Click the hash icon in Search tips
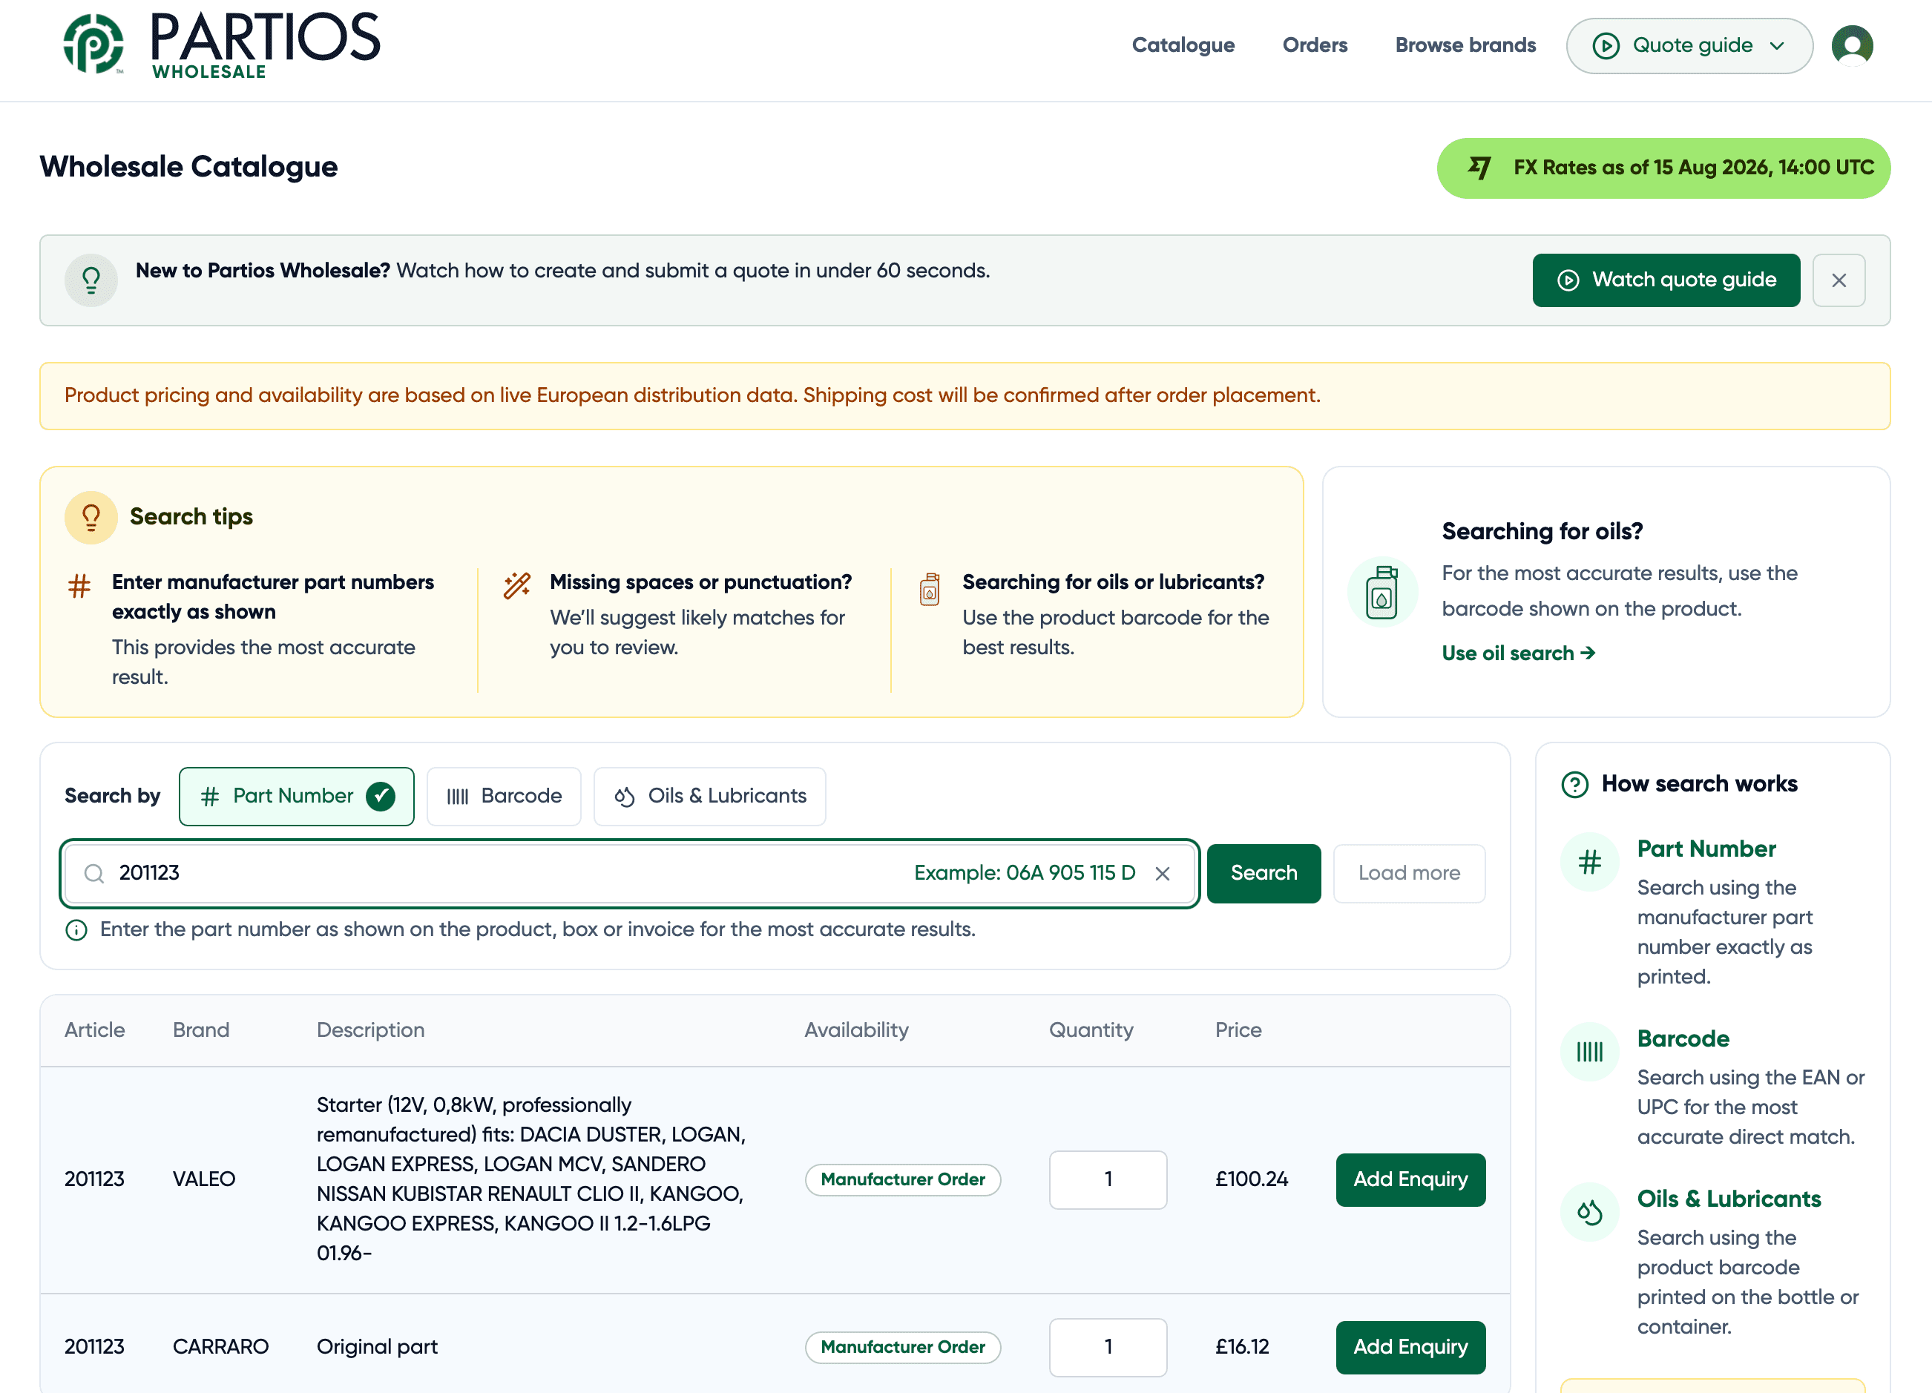Viewport: 1932px width, 1393px height. coord(79,586)
